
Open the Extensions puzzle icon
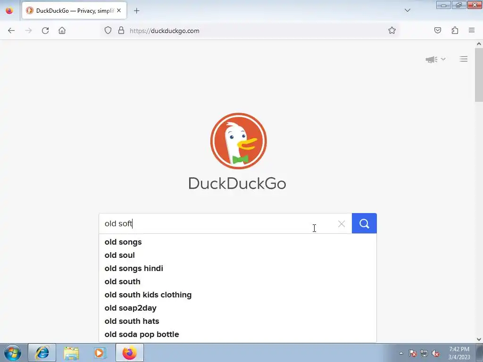click(x=455, y=31)
